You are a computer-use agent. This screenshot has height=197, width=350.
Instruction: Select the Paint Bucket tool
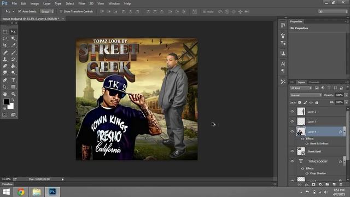tap(13, 66)
